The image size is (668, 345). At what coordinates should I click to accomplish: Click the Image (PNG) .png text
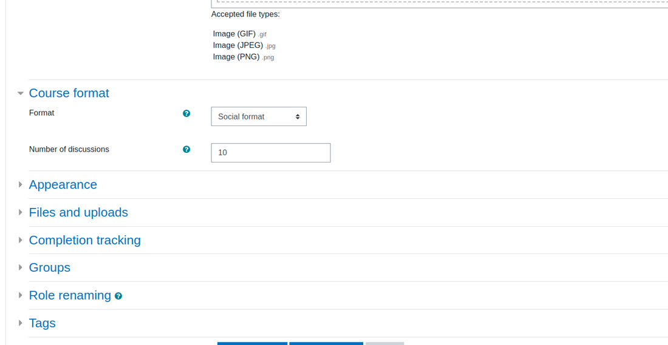click(x=244, y=57)
